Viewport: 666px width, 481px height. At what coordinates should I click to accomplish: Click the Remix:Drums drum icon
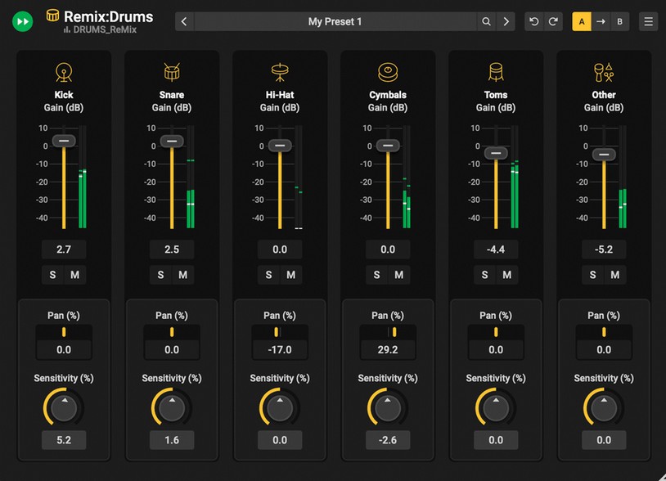pos(52,16)
